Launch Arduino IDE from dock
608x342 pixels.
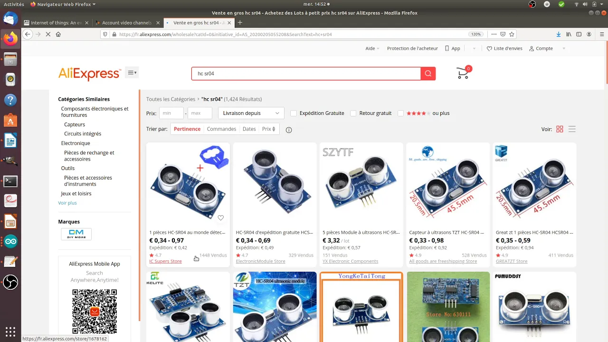pyautogui.click(x=10, y=242)
